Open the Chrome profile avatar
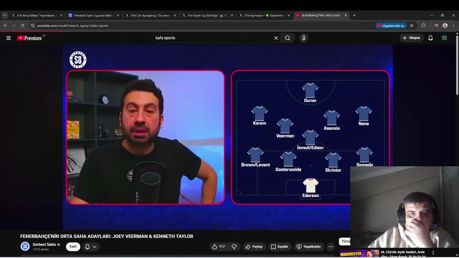Viewport: 459px width, 258px height. [x=445, y=25]
